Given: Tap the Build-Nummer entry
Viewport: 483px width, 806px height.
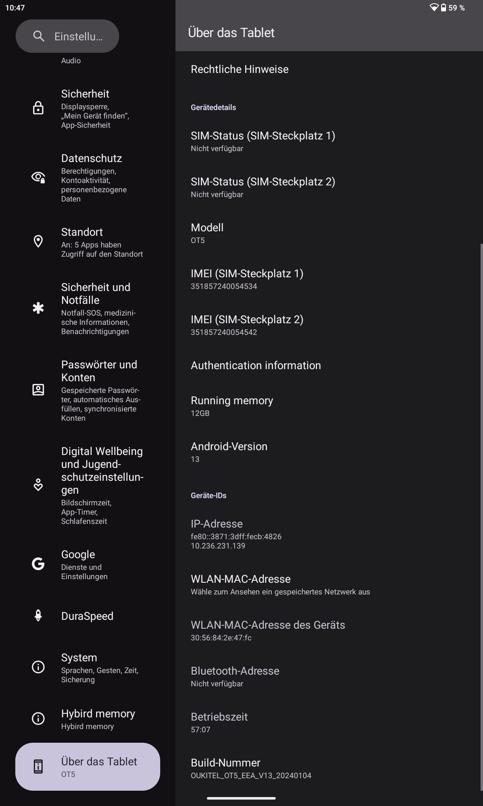Looking at the screenshot, I should click(x=329, y=769).
